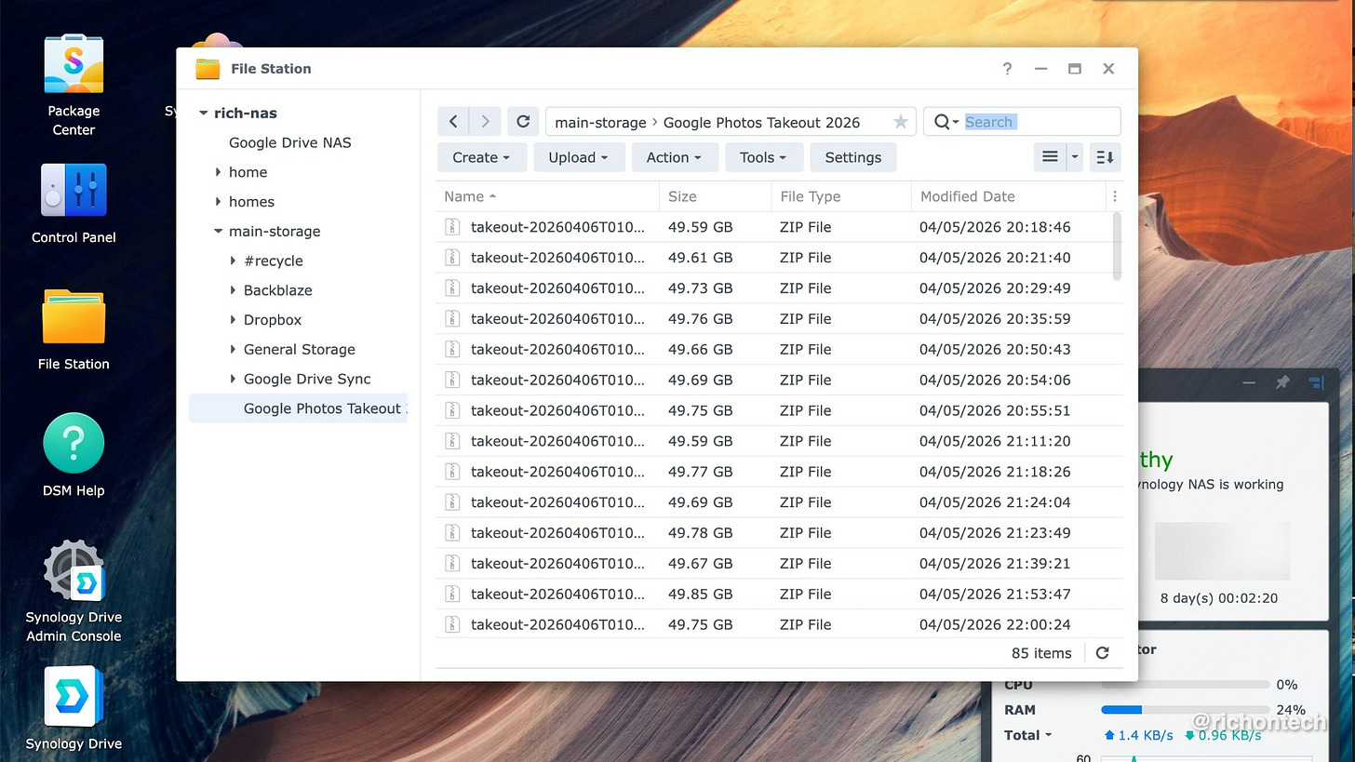The height and width of the screenshot is (762, 1355).
Task: Select General Storage folder in tree
Action: (x=299, y=350)
